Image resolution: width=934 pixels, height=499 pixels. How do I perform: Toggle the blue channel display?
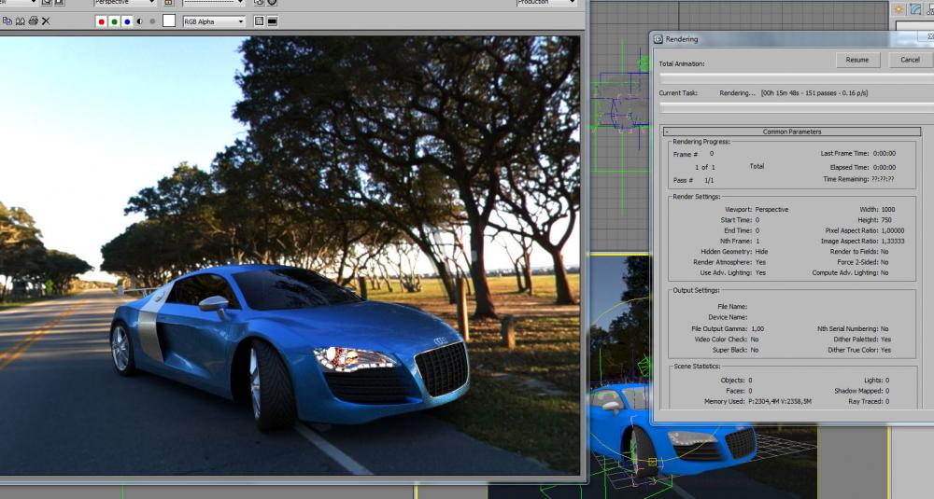127,21
